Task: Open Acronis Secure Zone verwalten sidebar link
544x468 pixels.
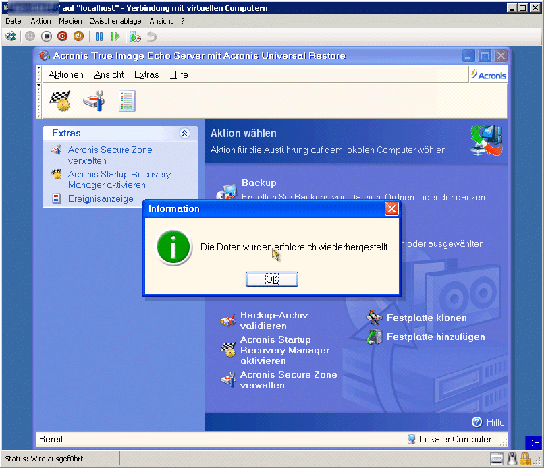Action: 110,155
